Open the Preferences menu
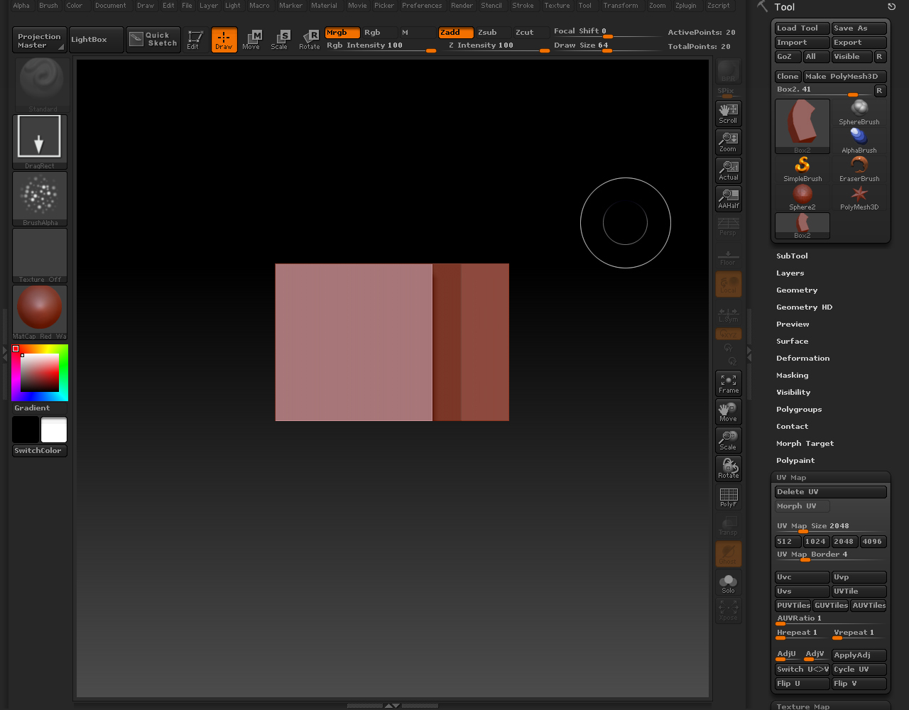The height and width of the screenshot is (710, 909). (x=422, y=6)
